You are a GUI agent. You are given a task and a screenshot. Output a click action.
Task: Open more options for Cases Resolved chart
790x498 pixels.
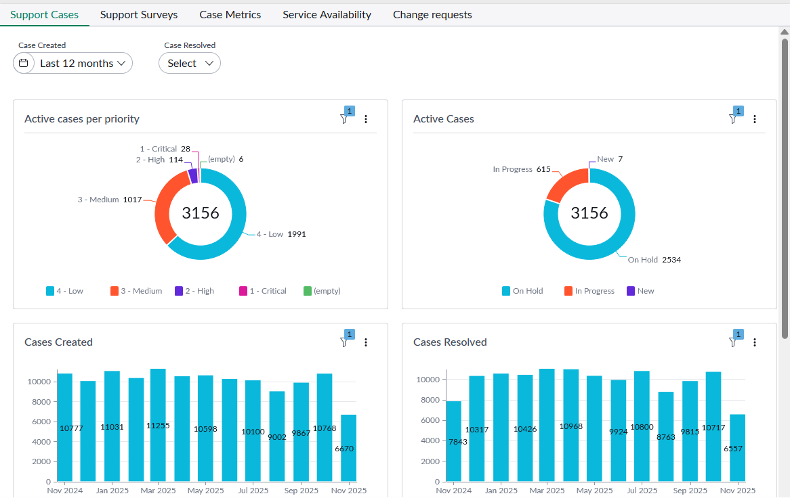[x=755, y=342]
